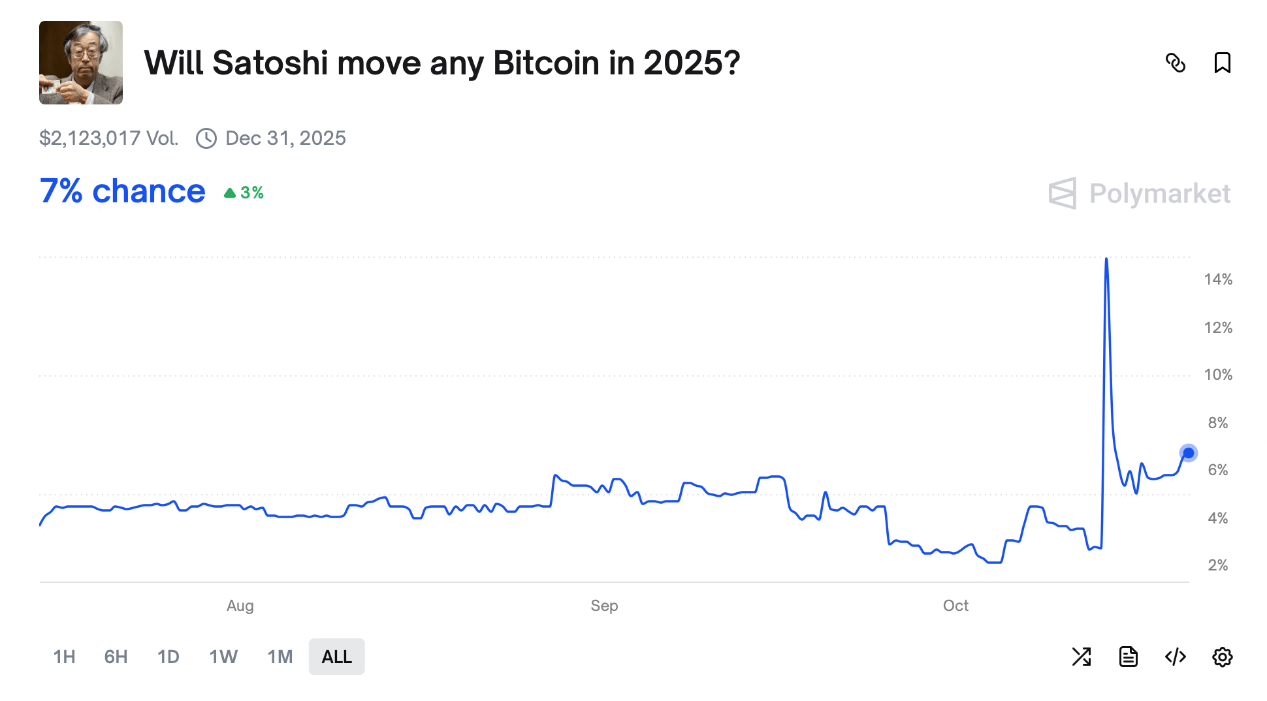Viewport: 1267px width, 701px height.
Task: Open the 6H chart view
Action: pyautogui.click(x=116, y=657)
